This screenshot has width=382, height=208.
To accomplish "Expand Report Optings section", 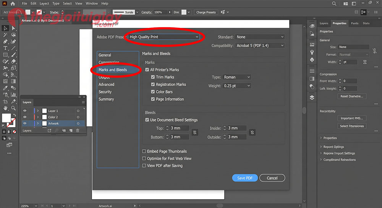I will click(x=321, y=147).
